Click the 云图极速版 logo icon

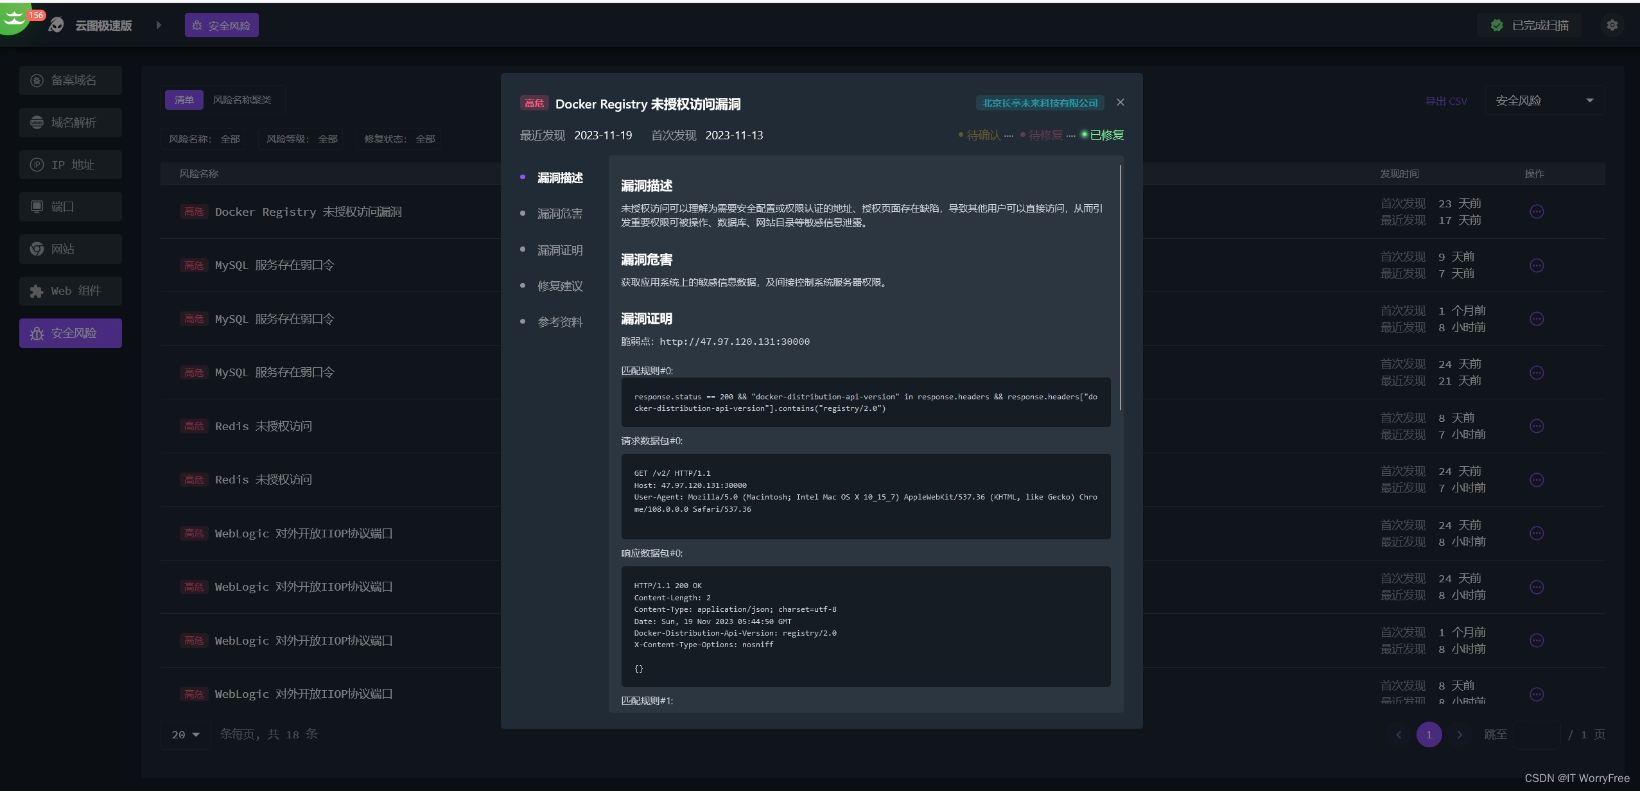point(57,25)
